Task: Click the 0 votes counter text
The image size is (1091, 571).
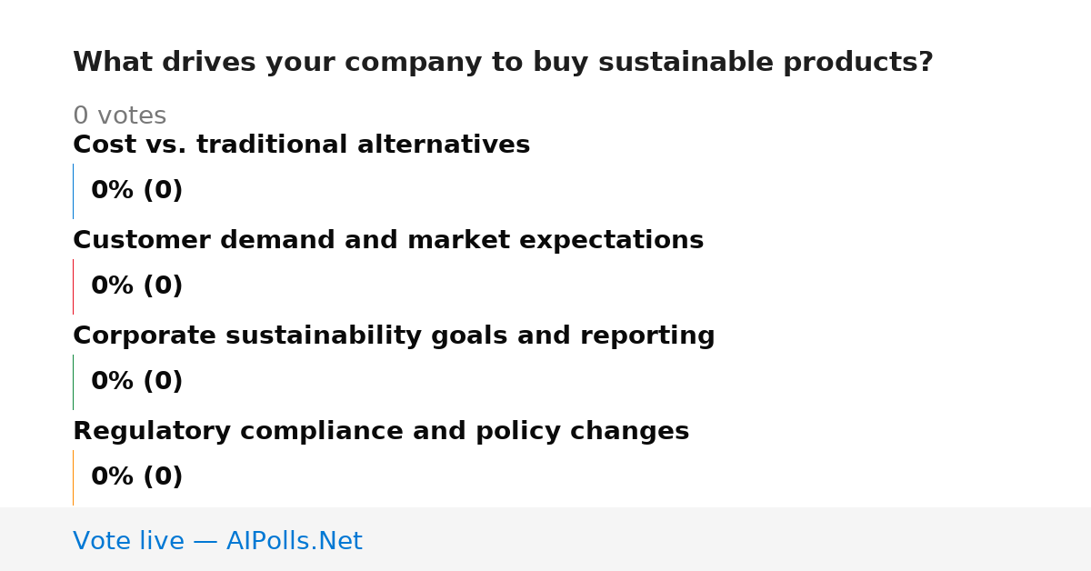Action: click(119, 115)
